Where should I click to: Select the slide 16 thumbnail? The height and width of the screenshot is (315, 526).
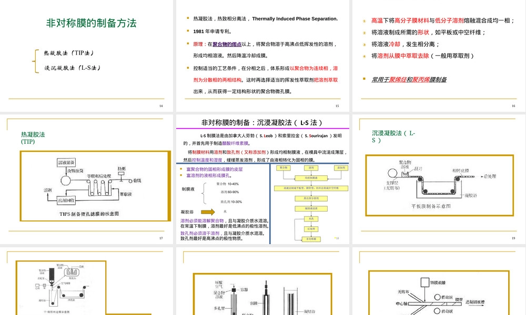(439, 56)
